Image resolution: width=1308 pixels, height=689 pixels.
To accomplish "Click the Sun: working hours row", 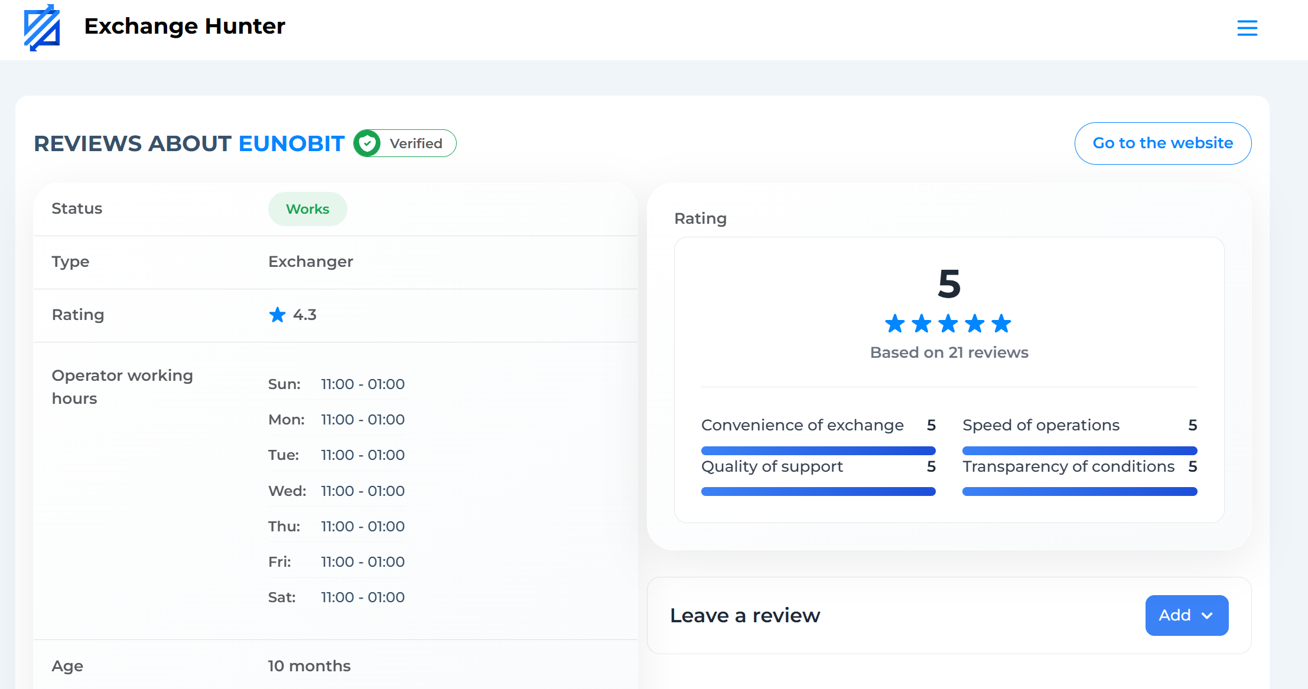I will click(337, 384).
